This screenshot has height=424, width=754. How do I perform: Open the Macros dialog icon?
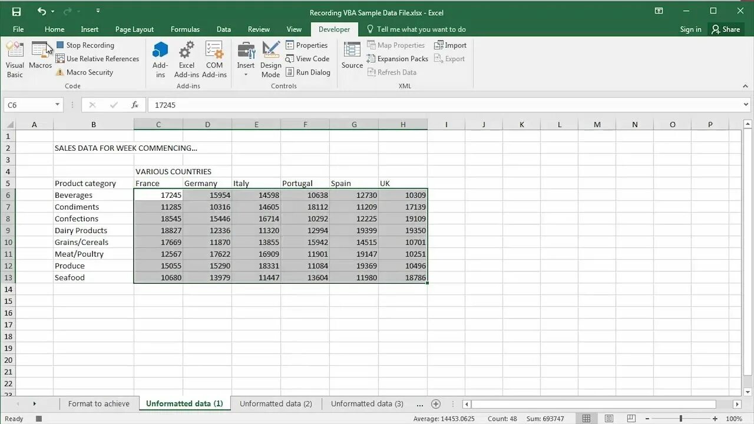[x=40, y=56]
